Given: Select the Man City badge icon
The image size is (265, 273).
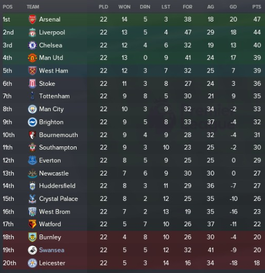Looking at the screenshot, I should pos(33,109).
